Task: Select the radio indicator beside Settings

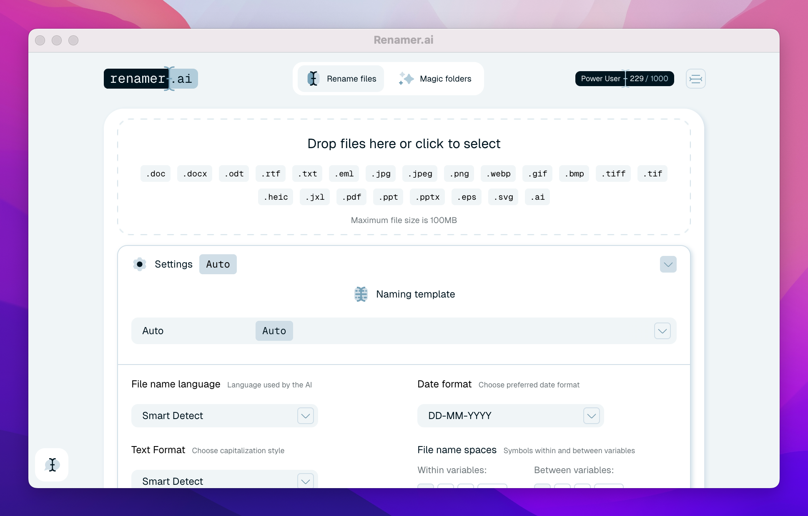Action: (140, 264)
